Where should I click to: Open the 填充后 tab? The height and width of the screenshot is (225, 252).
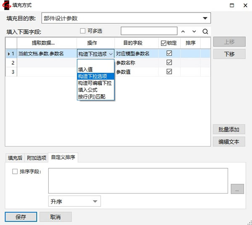click(x=15, y=158)
